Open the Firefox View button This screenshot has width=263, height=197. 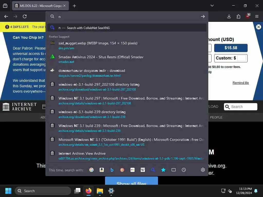click(x=5, y=6)
